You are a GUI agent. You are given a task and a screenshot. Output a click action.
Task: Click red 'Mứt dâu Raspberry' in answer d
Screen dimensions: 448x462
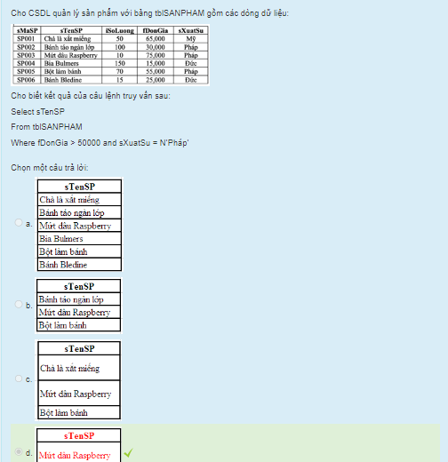click(75, 455)
